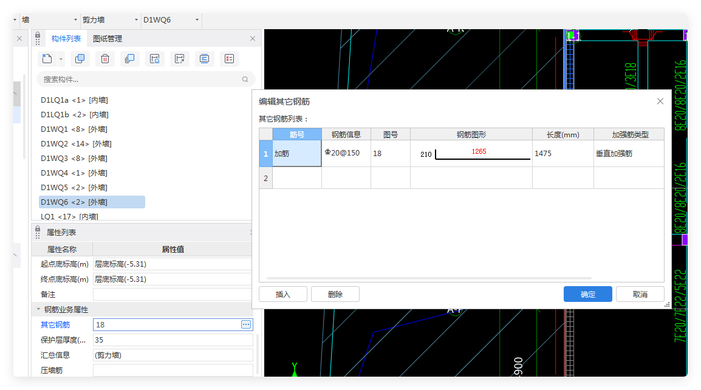The height and width of the screenshot is (390, 701).
Task: Click the 图号 column header
Action: [x=391, y=134]
